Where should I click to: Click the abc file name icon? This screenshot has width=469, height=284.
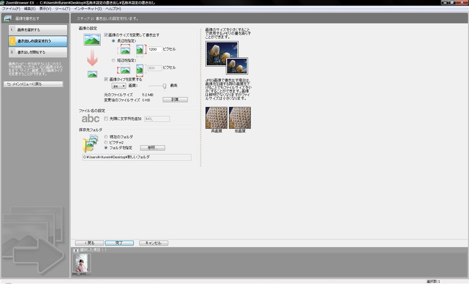coord(90,118)
